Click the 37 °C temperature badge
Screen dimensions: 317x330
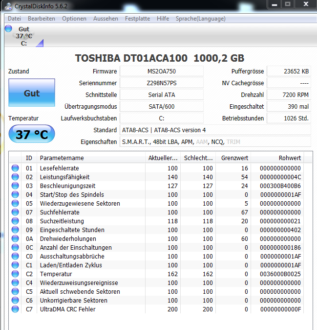click(32, 134)
